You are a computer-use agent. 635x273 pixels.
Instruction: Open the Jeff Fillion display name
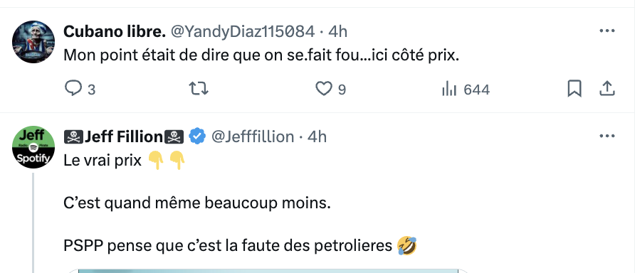pos(124,136)
